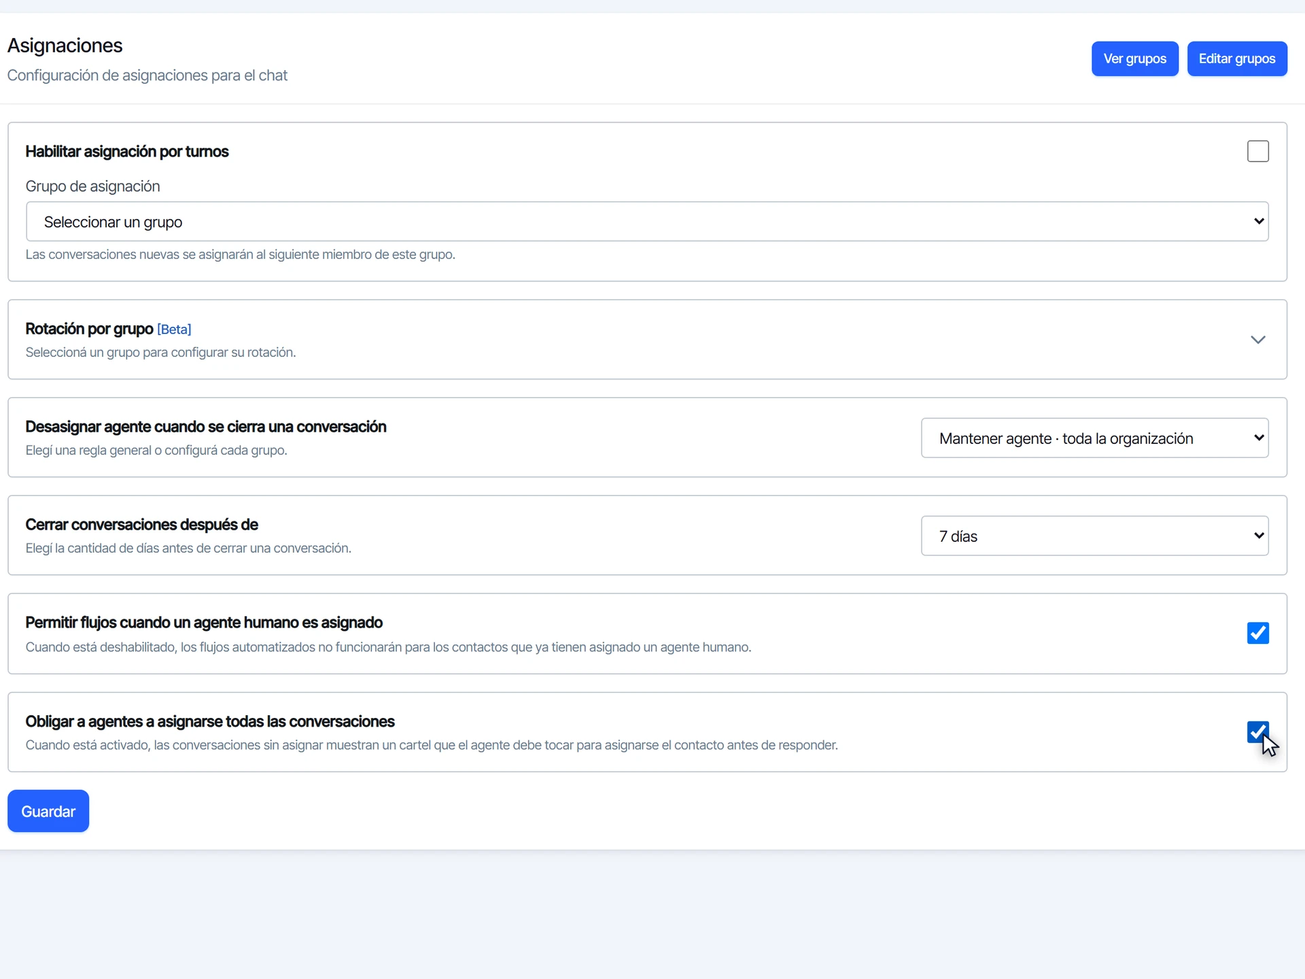Click the Asignaciones page title

(x=65, y=46)
